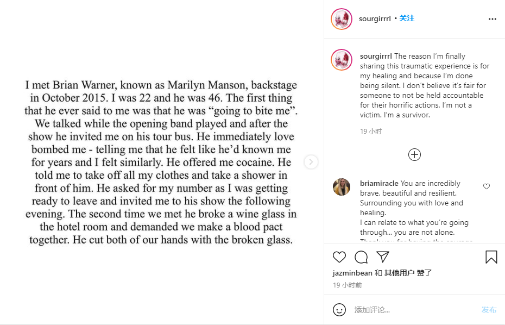Viewport: 505px width, 325px height.
Task: Open the three-dot more options menu
Action: point(492,19)
